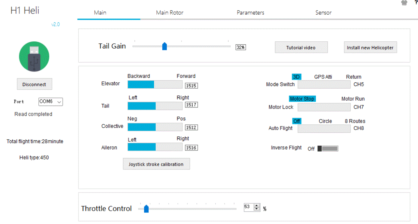Toggle the Inverse Flight switch
Viewport: 418px width, 224px height.
328,149
